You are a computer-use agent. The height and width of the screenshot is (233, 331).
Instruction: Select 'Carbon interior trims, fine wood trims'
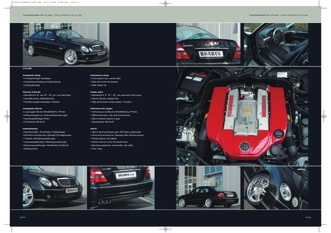point(110,142)
